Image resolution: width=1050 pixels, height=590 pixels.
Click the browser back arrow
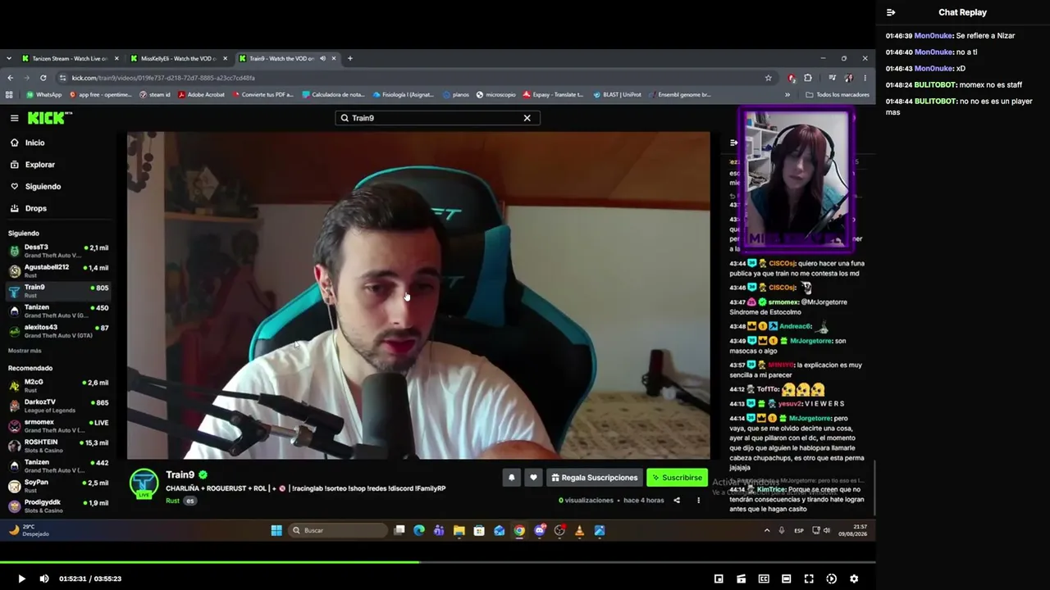pyautogui.click(x=11, y=78)
